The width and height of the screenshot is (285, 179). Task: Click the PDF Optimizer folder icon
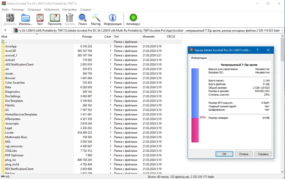[3, 155]
